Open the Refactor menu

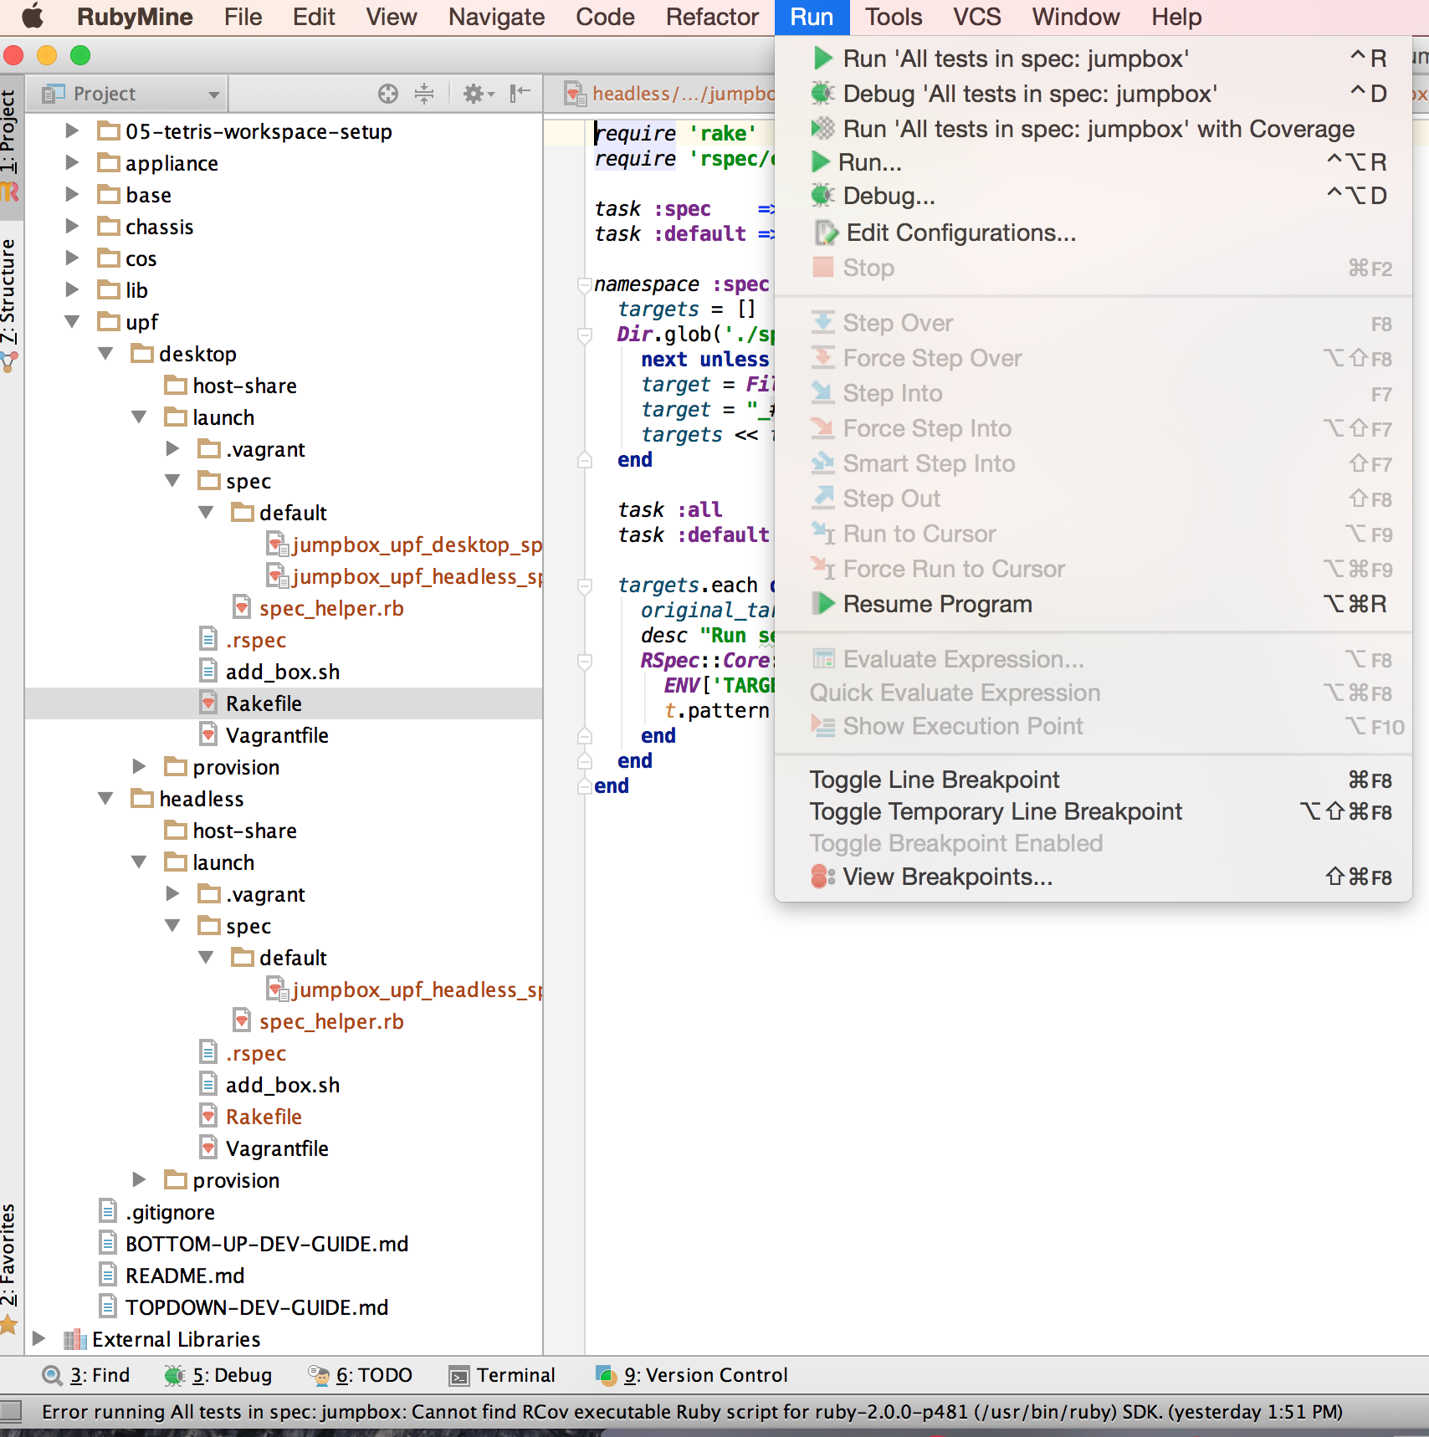click(x=712, y=17)
